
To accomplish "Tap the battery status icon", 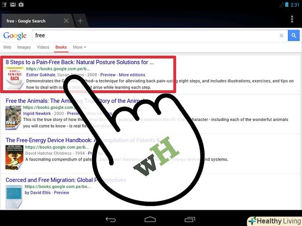I will click(x=287, y=5).
